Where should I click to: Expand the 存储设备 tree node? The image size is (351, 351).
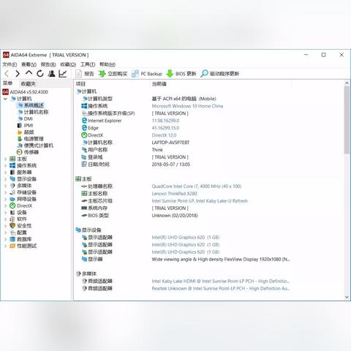point(5,192)
